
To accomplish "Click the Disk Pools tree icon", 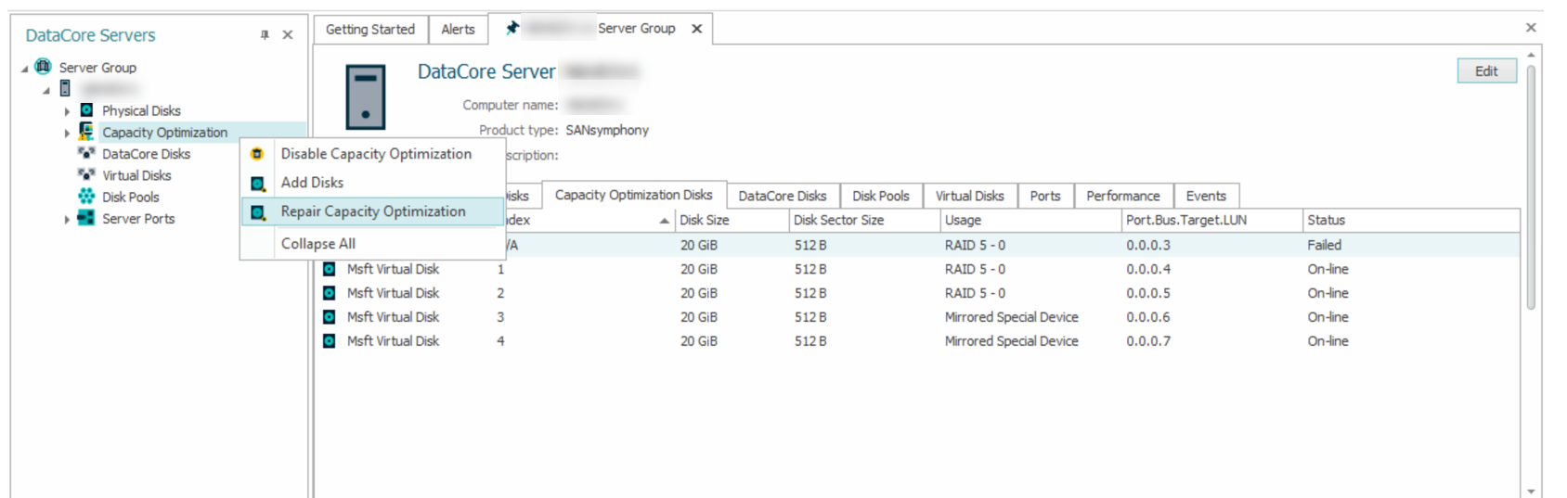I will (x=86, y=197).
